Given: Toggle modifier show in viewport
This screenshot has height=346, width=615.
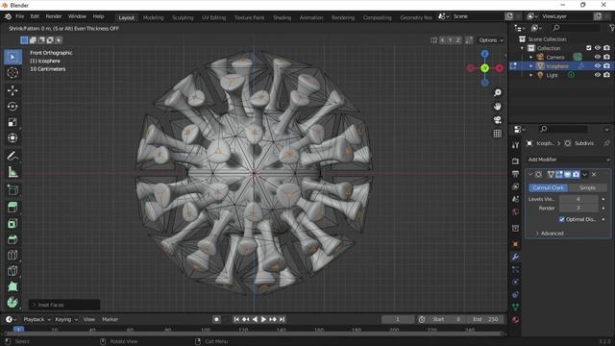Looking at the screenshot, I should pyautogui.click(x=568, y=175).
